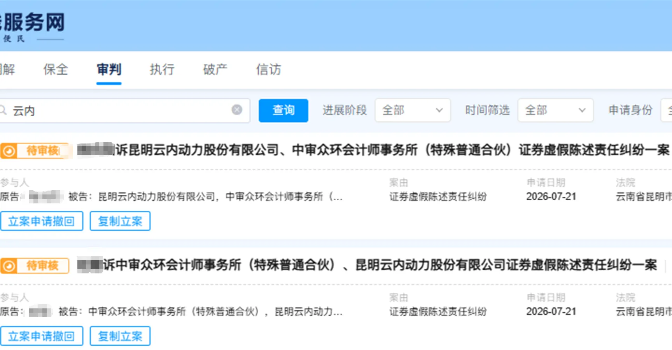Switch to the 执行 tab
The image size is (672, 350).
(162, 70)
